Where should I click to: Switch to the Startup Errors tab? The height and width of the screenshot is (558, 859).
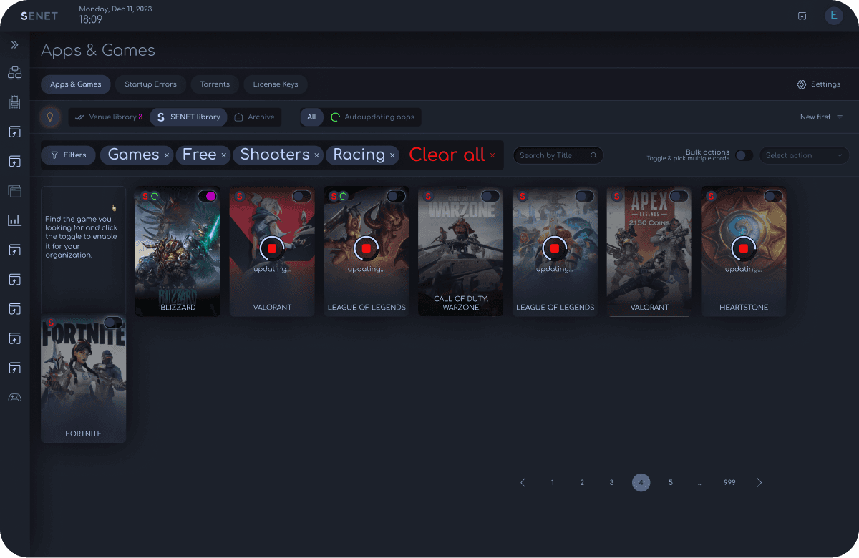pos(150,84)
